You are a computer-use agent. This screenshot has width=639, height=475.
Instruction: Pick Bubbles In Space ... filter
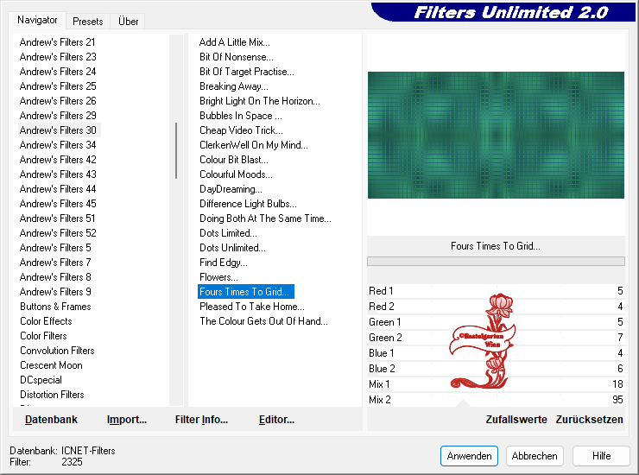[240, 116]
